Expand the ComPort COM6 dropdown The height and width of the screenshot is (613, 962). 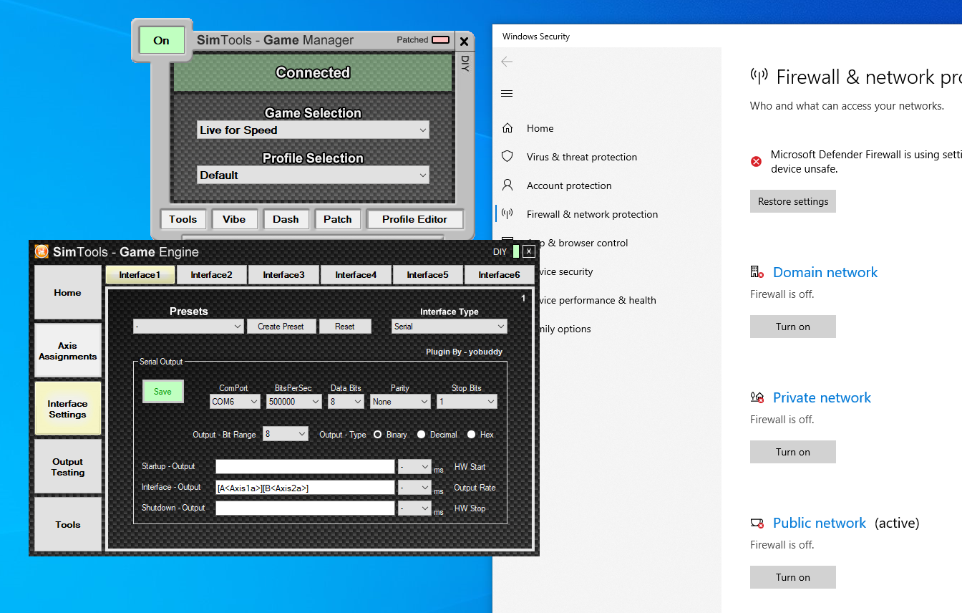[x=235, y=402]
